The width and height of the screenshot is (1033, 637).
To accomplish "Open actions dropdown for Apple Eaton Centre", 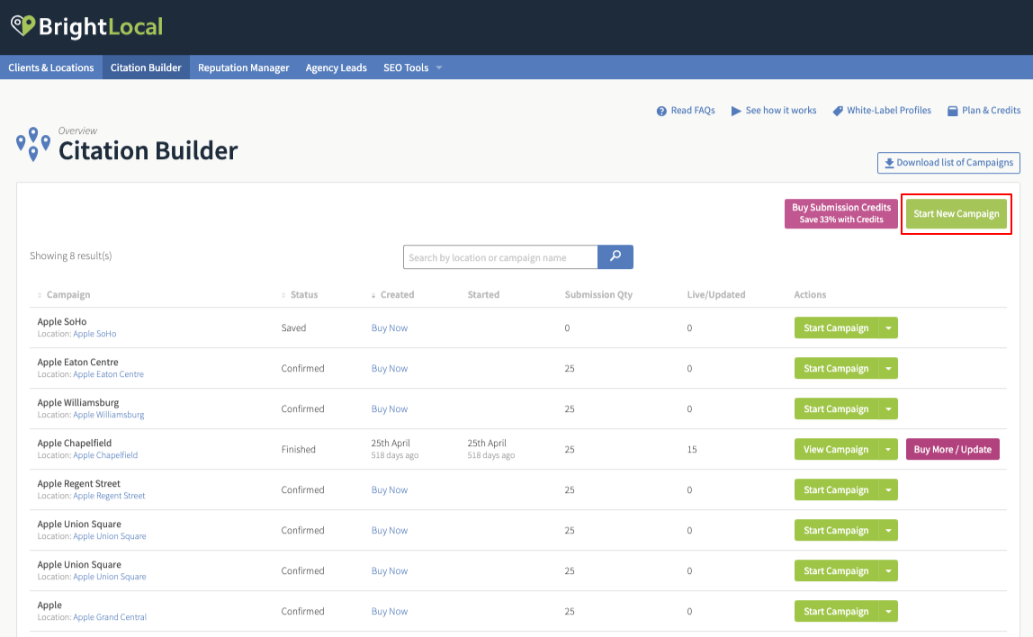I will point(888,368).
